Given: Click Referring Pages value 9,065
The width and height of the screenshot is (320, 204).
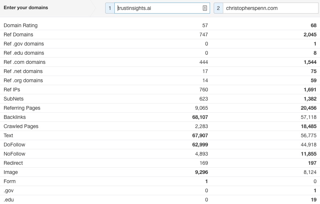Looking at the screenshot, I should [202, 108].
